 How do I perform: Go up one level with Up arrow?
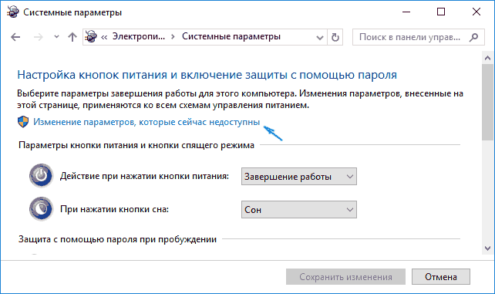(x=72, y=37)
